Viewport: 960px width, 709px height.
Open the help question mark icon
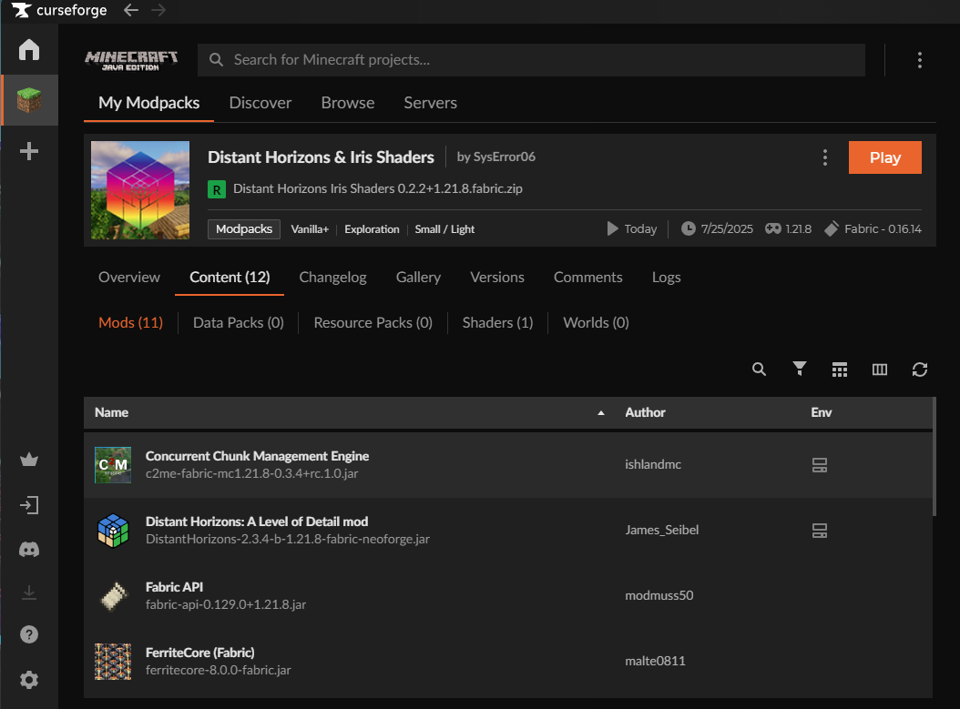click(29, 634)
